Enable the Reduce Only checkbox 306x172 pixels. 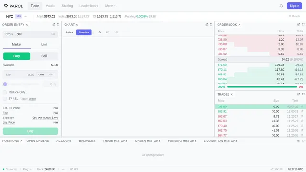coord(5,92)
